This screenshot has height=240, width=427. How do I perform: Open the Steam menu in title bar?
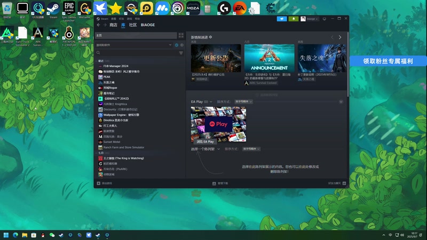click(x=102, y=19)
